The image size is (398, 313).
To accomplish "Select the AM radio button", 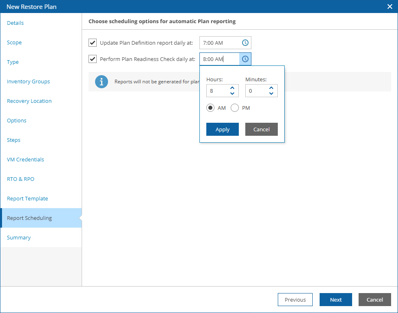I will 210,108.
